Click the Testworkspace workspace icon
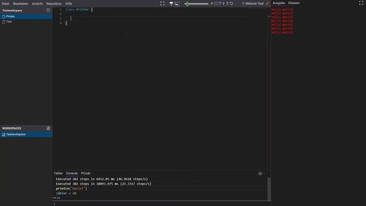The width and height of the screenshot is (366, 206). coord(4,134)
